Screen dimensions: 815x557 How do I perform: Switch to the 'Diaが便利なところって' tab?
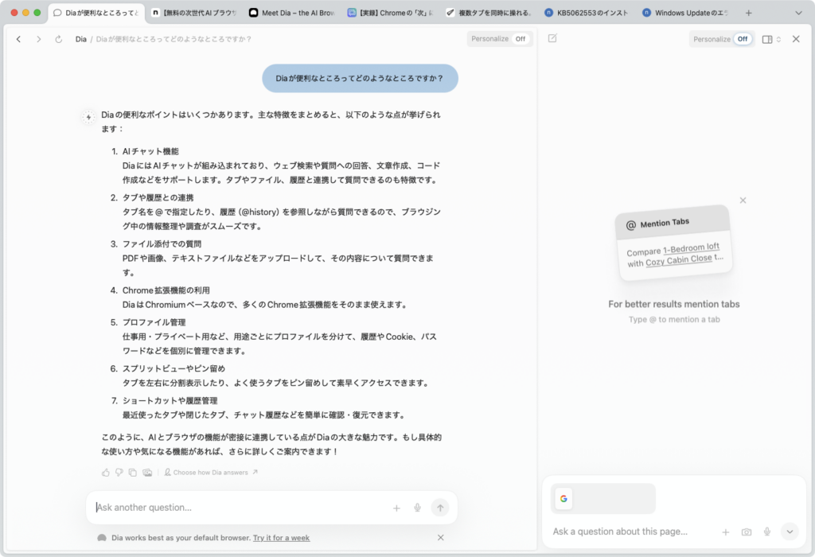point(96,13)
